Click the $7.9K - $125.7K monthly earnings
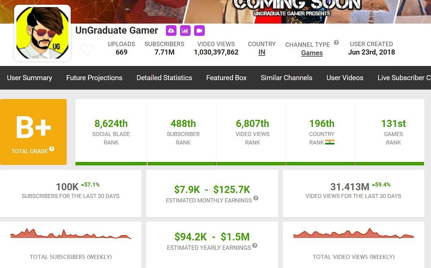The height and width of the screenshot is (268, 431). tap(212, 190)
